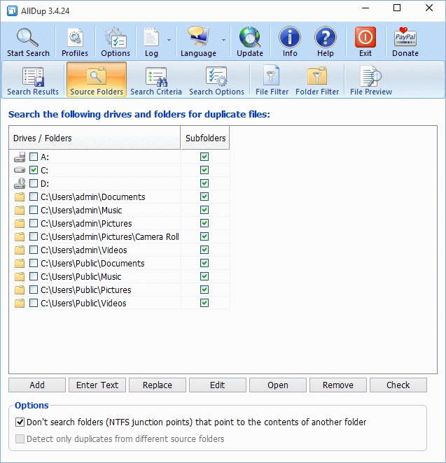
Task: Click the Remove button
Action: click(x=337, y=385)
